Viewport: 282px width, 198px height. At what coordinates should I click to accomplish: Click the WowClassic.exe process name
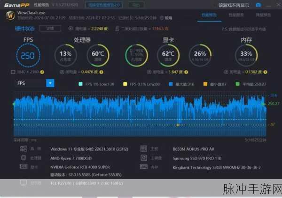coord(31,13)
